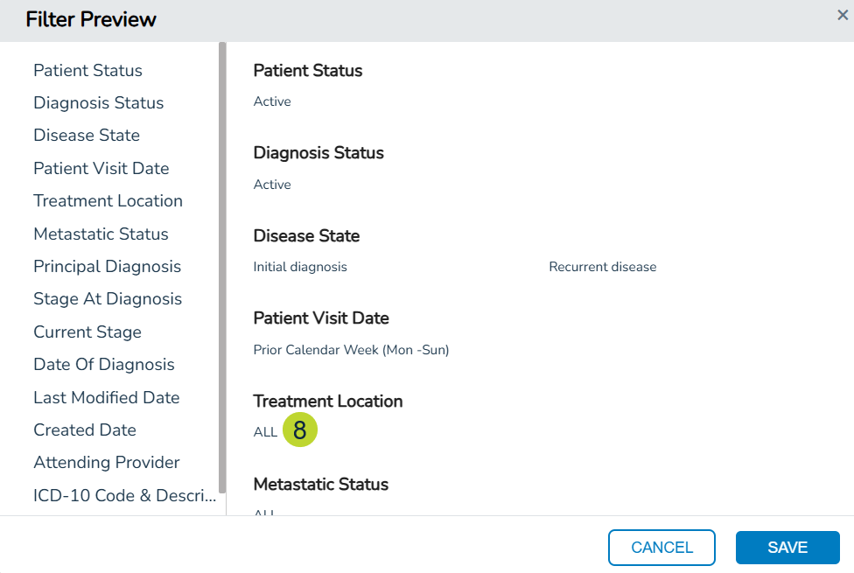The image size is (854, 573).
Task: Open Date Of Diagnosis filter
Action: point(104,364)
